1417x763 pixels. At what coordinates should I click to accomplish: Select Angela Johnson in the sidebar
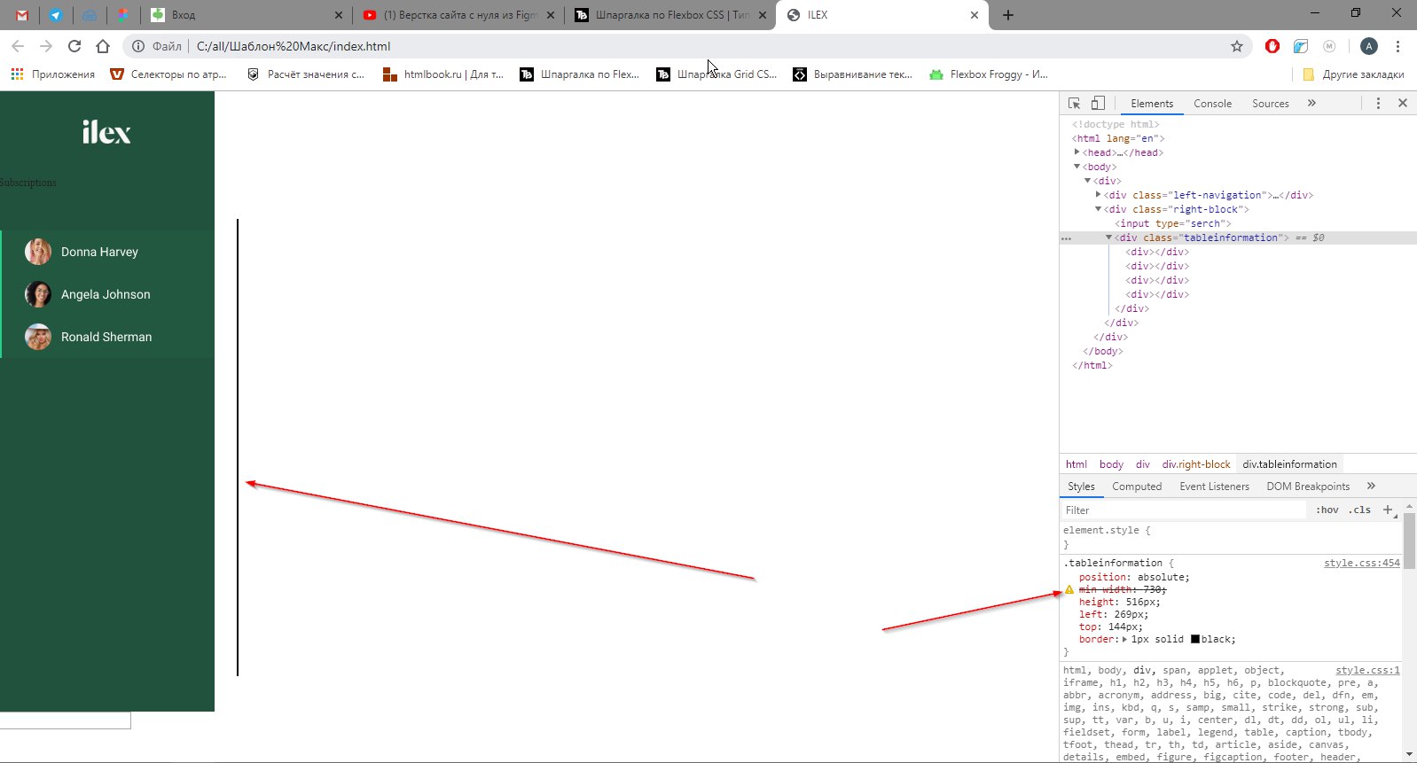pyautogui.click(x=107, y=294)
